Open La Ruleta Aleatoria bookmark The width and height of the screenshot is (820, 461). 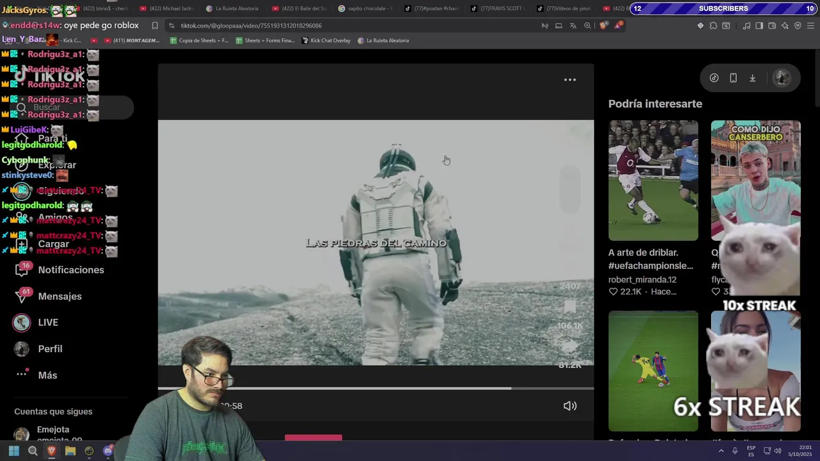point(383,40)
